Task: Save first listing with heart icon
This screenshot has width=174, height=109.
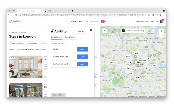Action: [96, 57]
